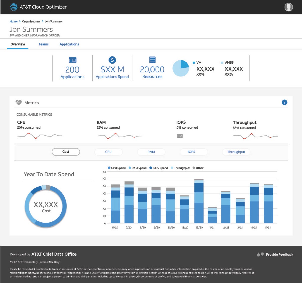Image resolution: width=302 pixels, height=283 pixels.
Task: Open the Teams tab
Action: click(44, 44)
